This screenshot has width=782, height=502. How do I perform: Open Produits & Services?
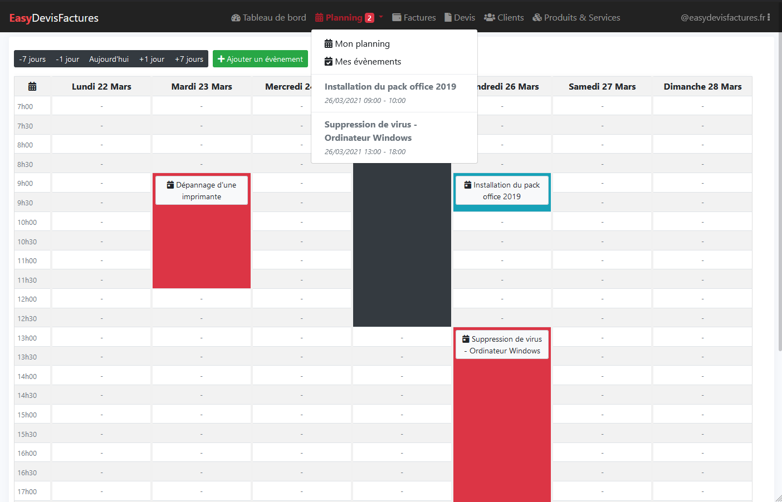point(576,18)
